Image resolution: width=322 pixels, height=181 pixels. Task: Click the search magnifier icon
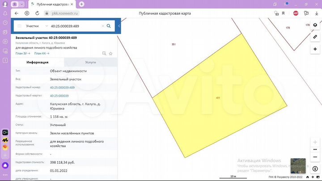coord(109,26)
